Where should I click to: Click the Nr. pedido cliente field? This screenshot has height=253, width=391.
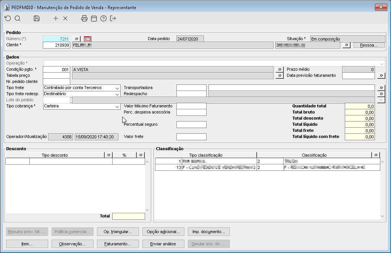[57, 81]
